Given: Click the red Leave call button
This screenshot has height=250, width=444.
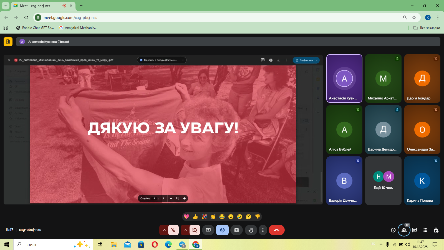Looking at the screenshot, I should 276,230.
